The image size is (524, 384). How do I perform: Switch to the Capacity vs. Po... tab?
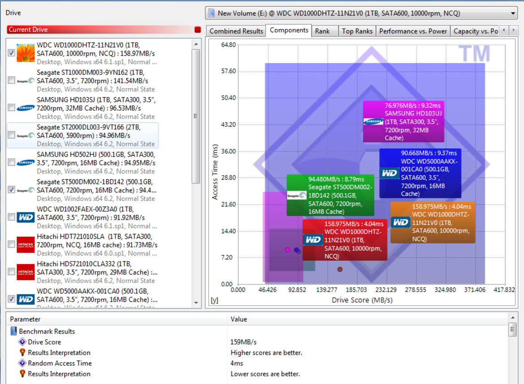click(475, 31)
